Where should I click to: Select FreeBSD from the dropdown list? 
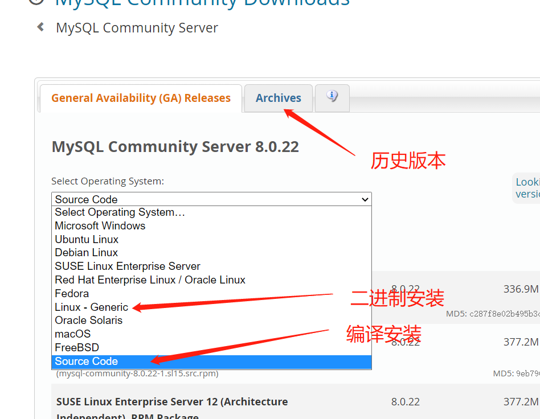[211, 347]
